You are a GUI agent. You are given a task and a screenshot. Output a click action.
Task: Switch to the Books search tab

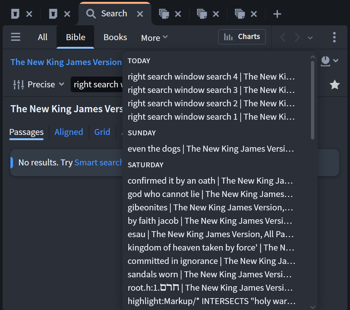tap(115, 37)
